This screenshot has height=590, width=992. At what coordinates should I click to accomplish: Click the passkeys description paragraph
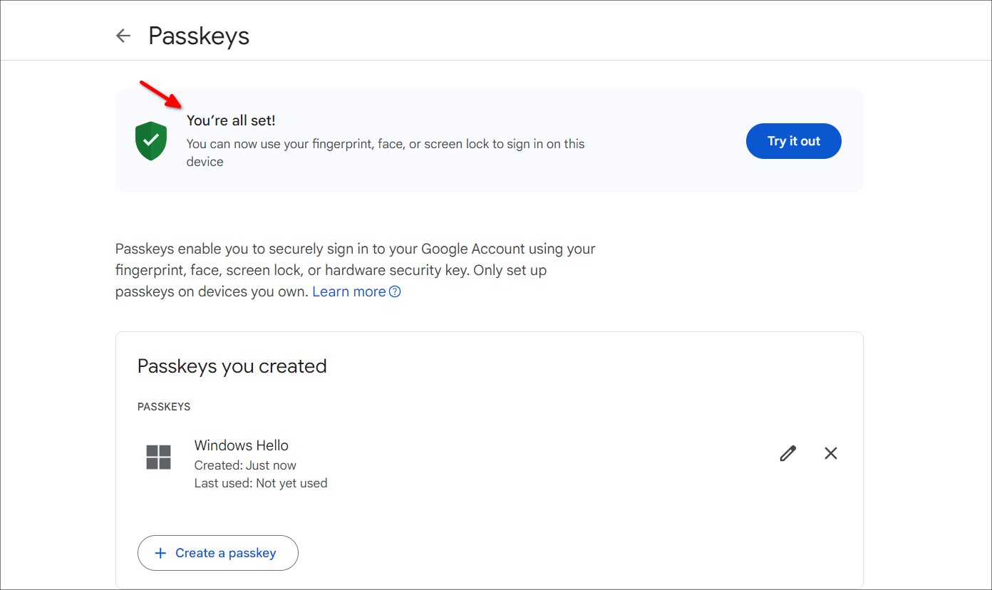356,271
